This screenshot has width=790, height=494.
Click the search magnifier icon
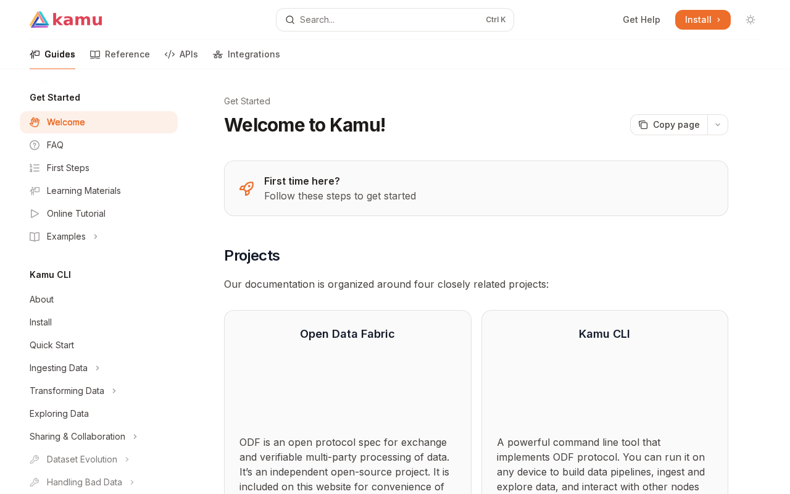click(x=290, y=20)
